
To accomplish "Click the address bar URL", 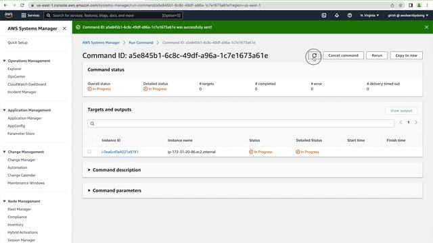I will 148,5.
